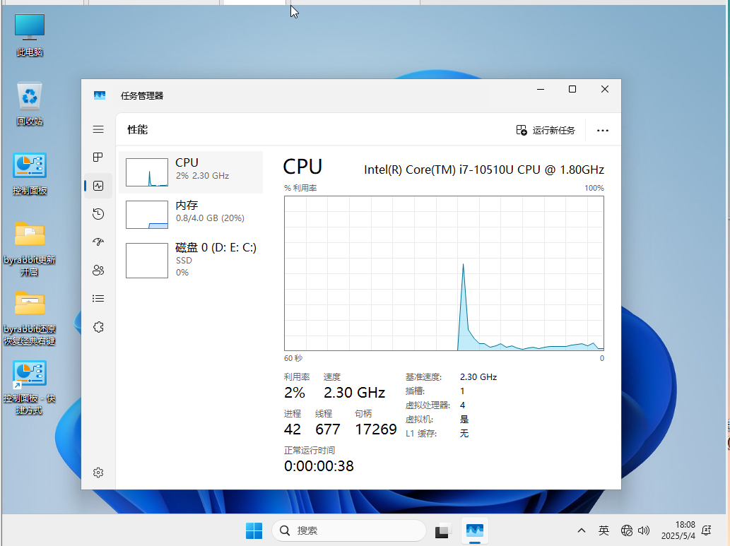Open 回收站 (Recycle Bin) desktop icon
The image size is (730, 546).
click(30, 105)
